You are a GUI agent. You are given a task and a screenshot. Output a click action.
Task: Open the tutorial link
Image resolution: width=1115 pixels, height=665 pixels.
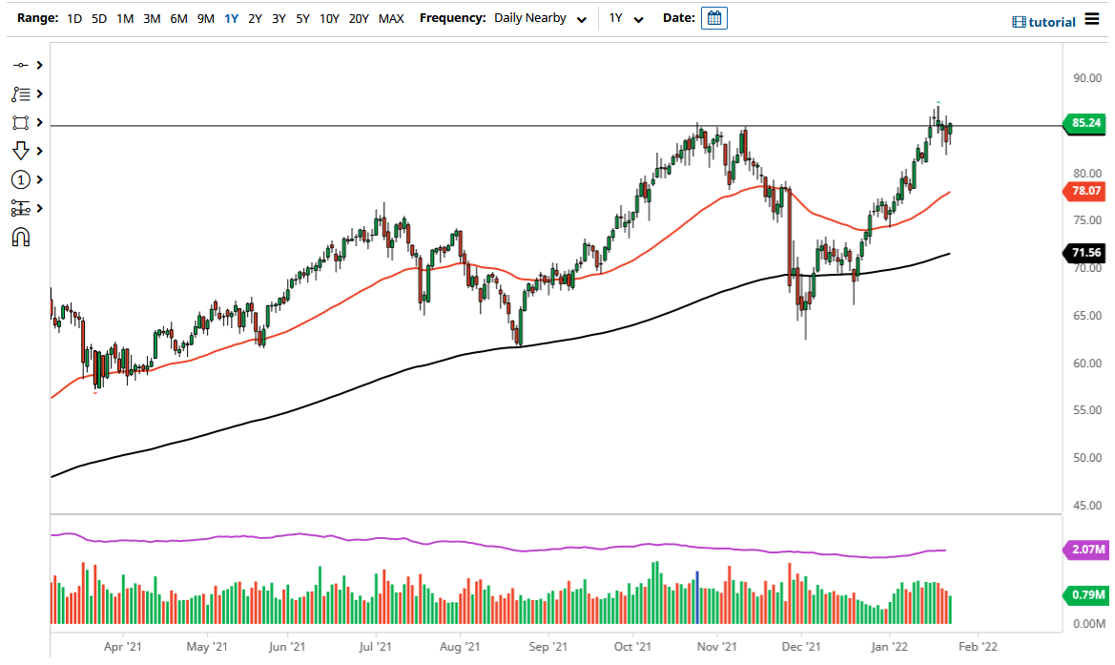pos(1054,21)
